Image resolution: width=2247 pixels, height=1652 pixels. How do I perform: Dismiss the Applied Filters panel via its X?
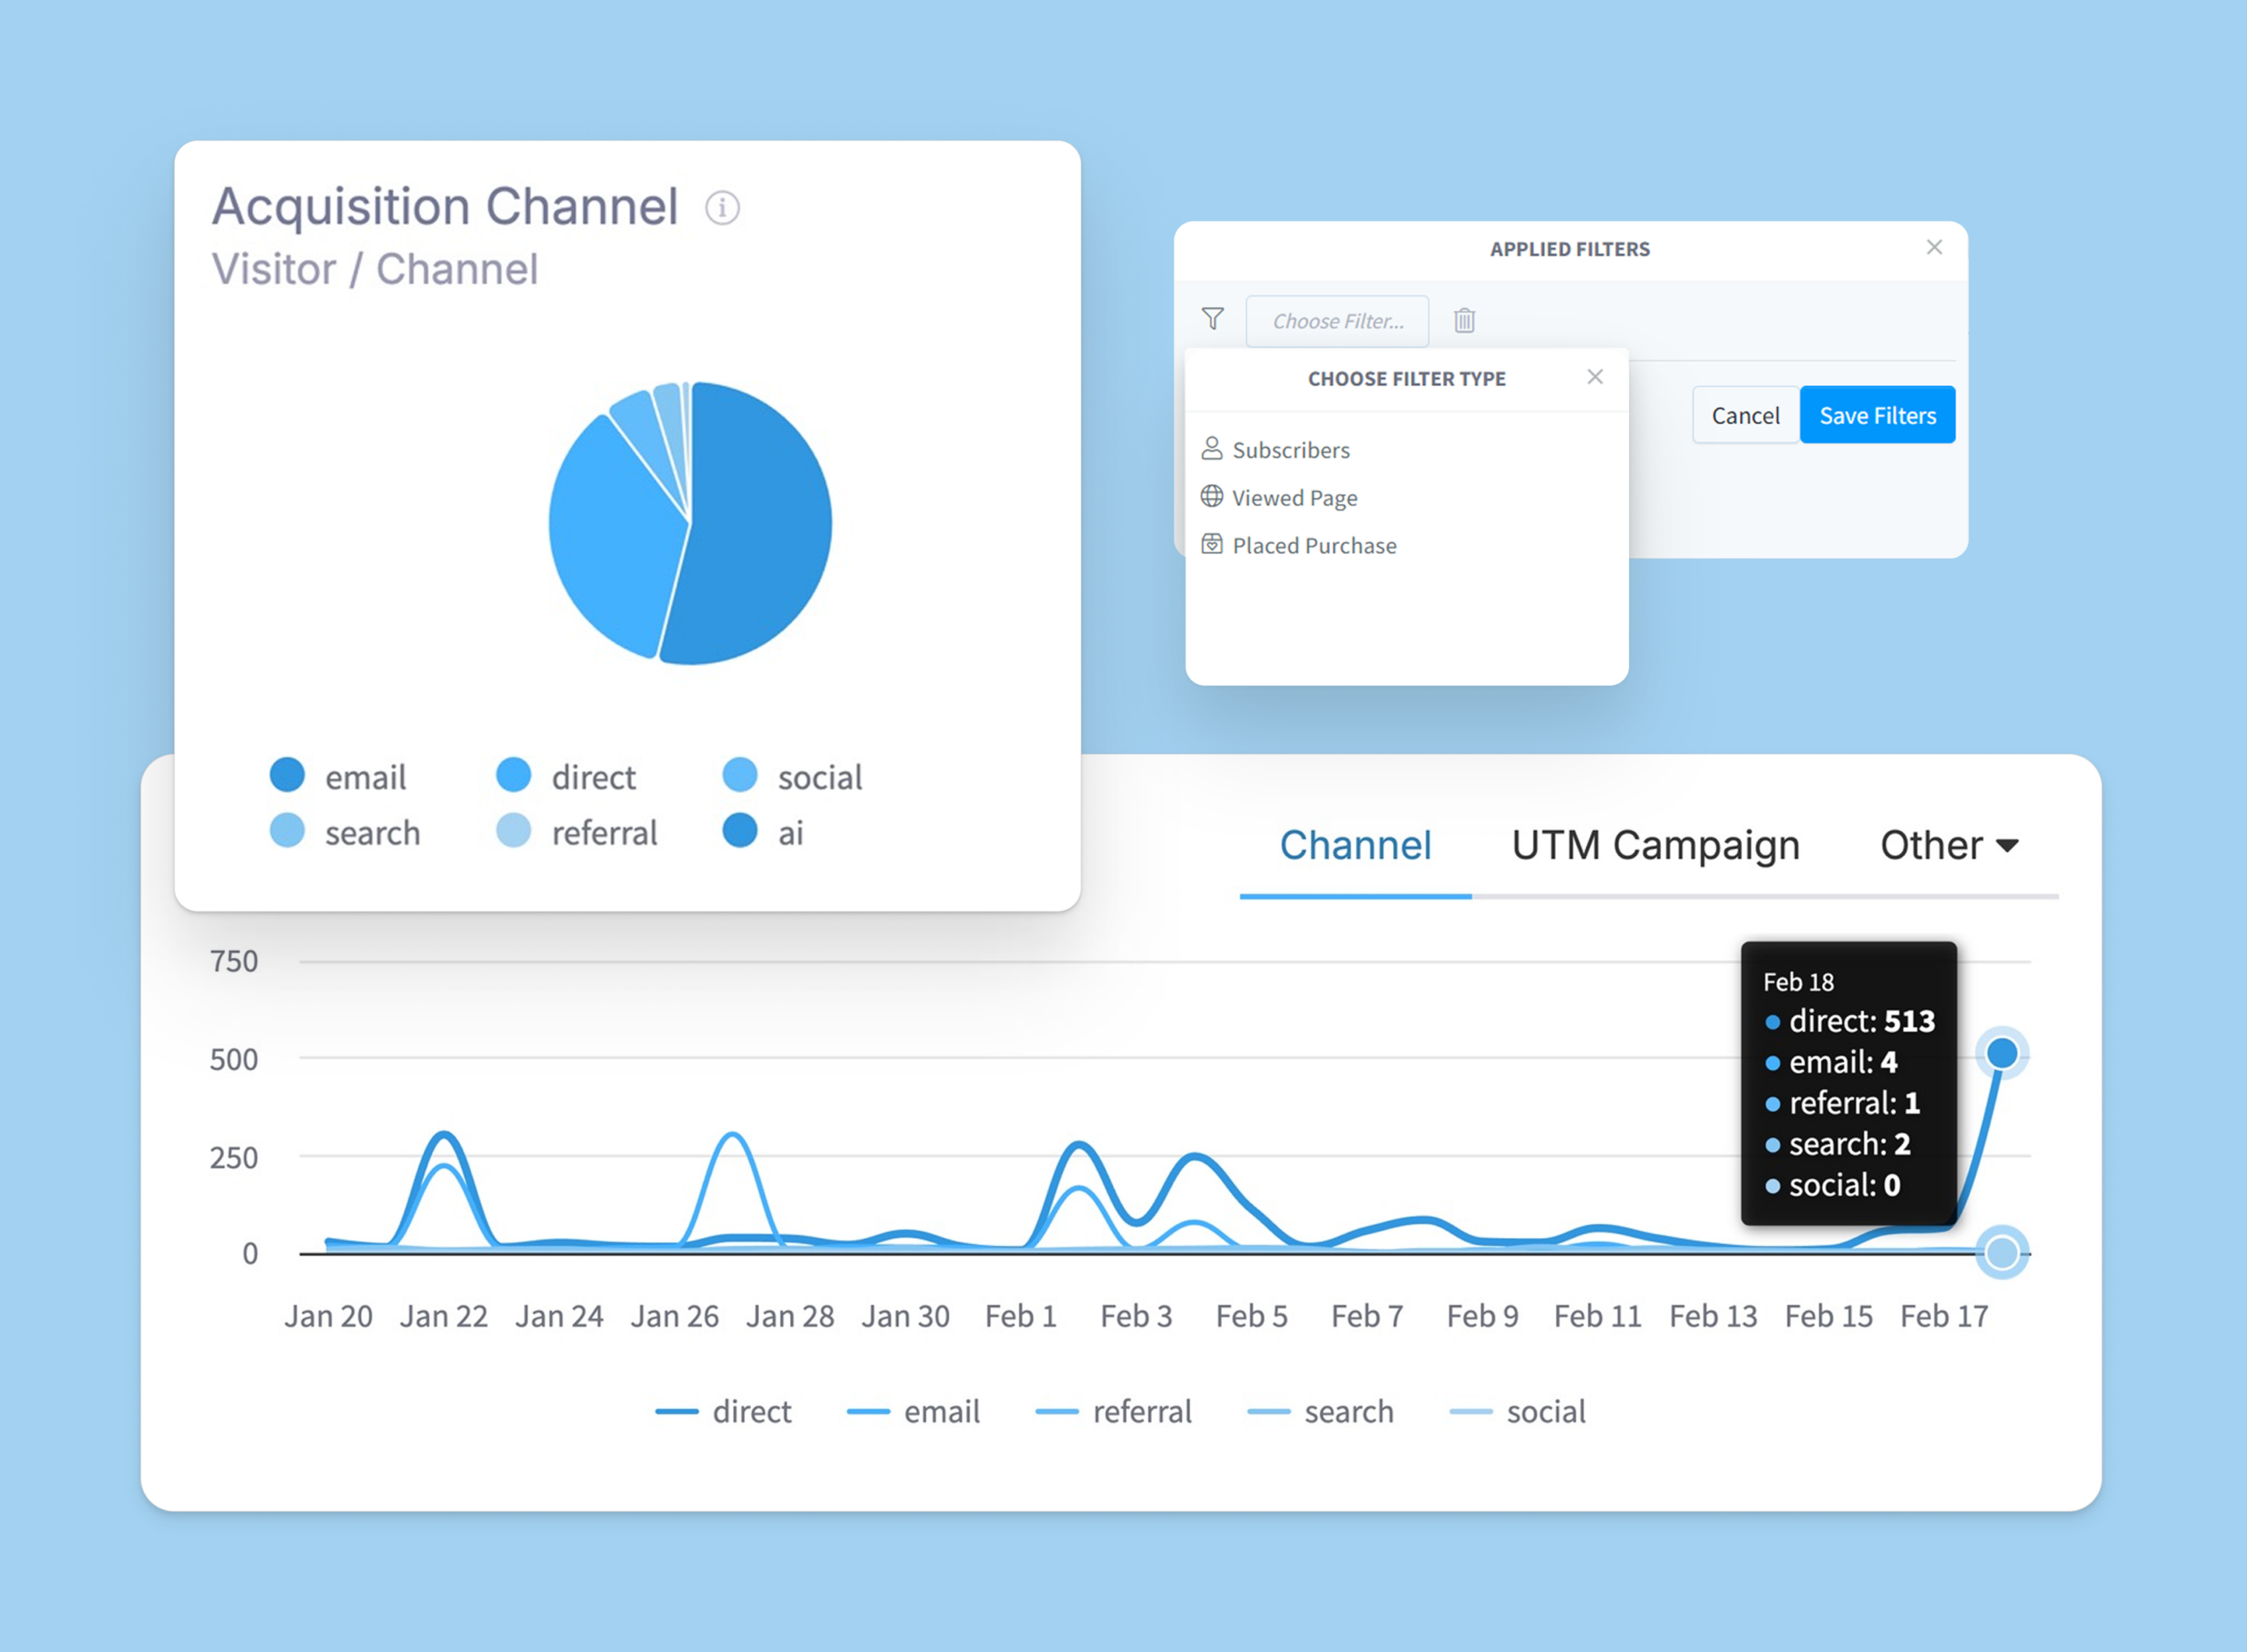coord(1935,247)
